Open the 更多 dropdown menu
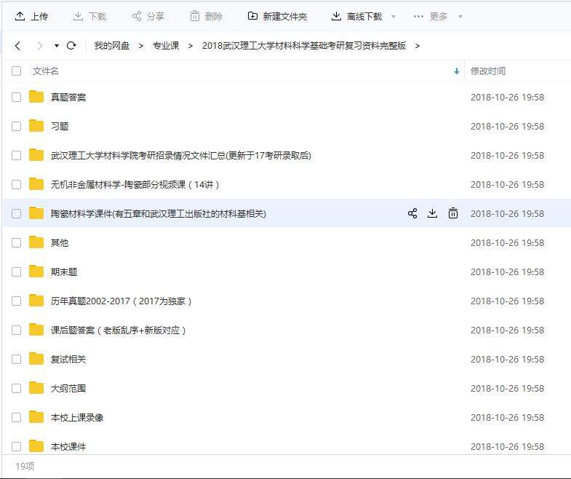 439,16
